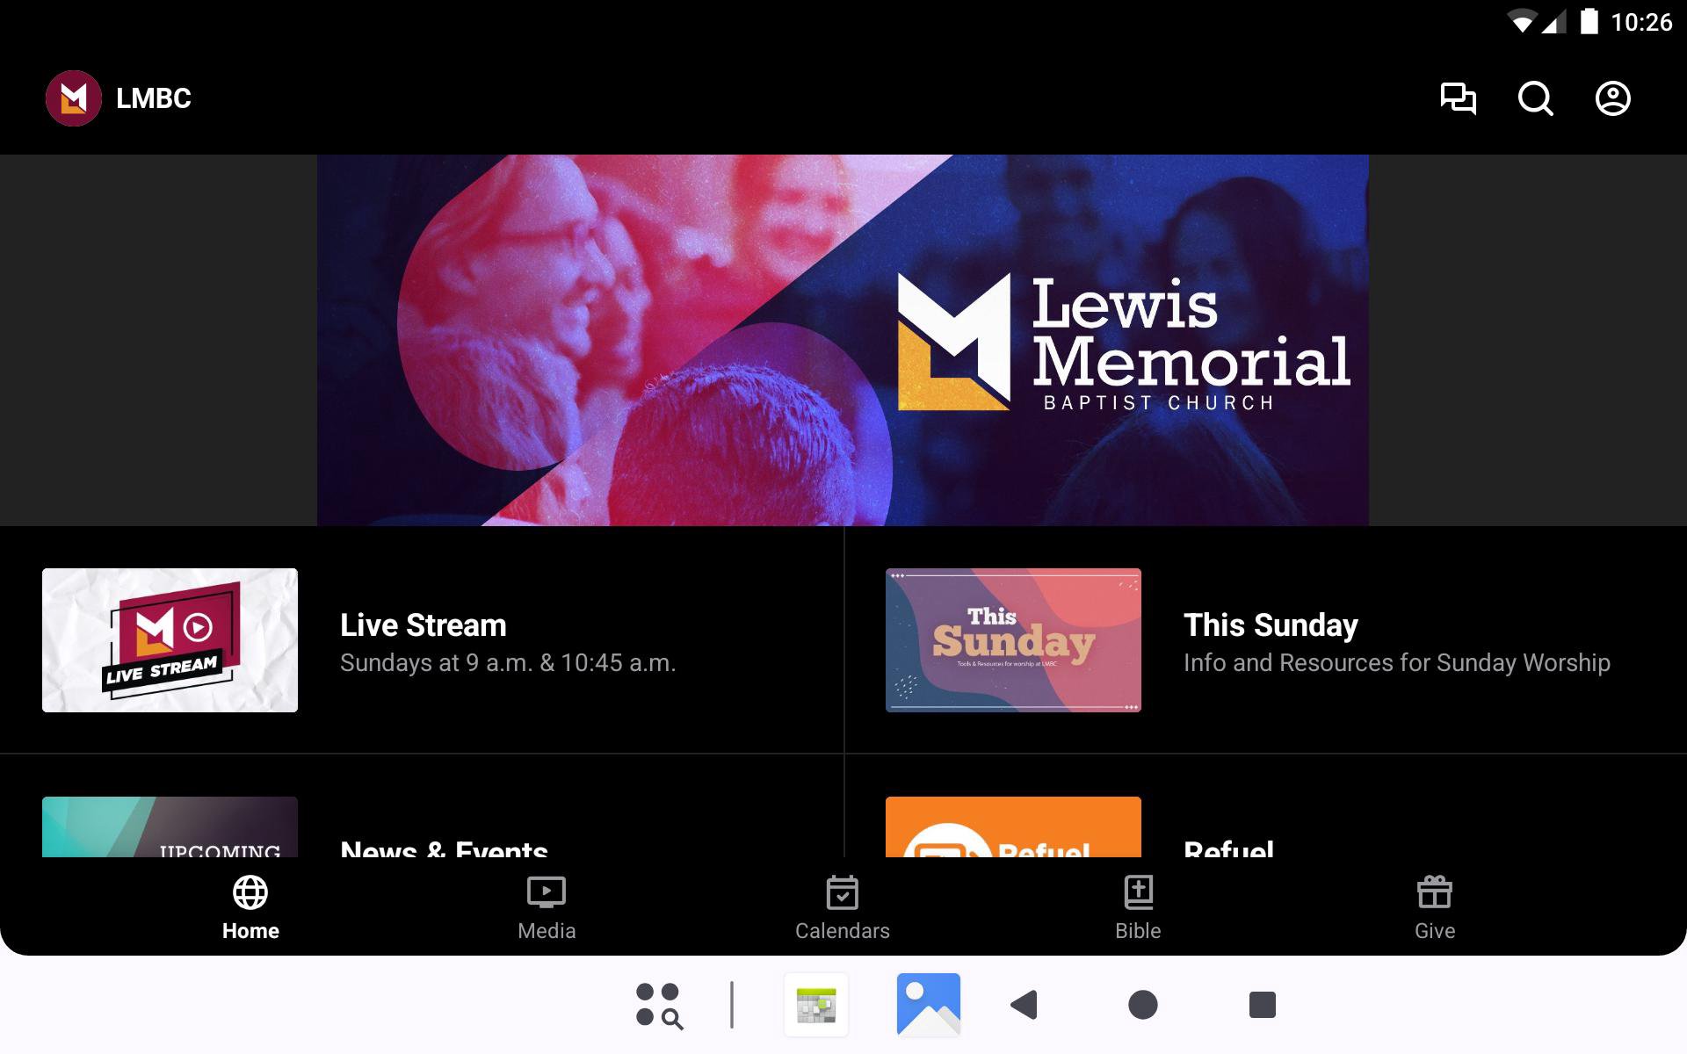Open the Live Stream thumbnail
This screenshot has width=1687, height=1054.
coord(170,639)
